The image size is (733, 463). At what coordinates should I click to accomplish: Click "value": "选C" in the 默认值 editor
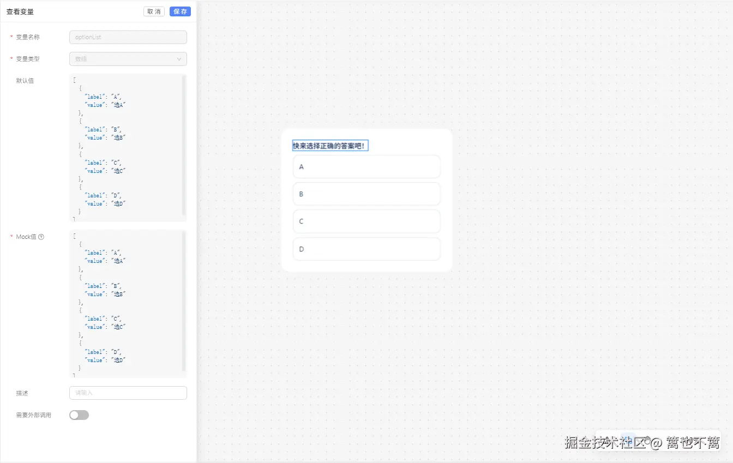pos(106,171)
